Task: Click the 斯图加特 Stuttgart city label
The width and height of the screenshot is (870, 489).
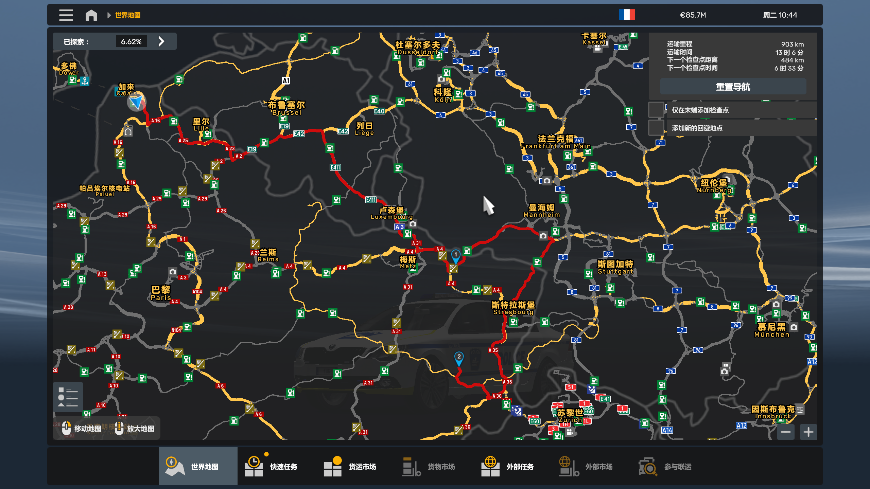Action: coord(615,267)
